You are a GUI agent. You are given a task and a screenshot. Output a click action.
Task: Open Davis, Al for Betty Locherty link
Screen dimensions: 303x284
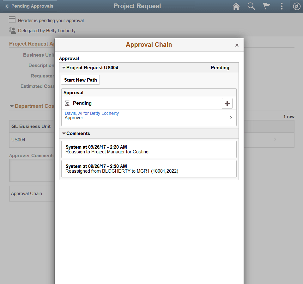[x=92, y=113]
